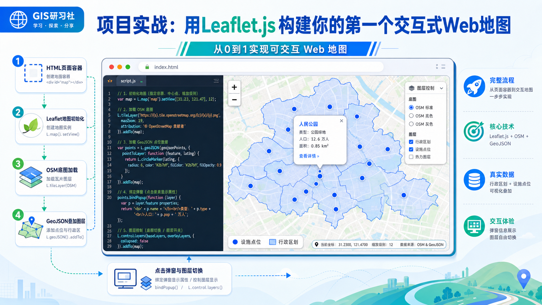The image size is (542, 305).
Task: Select OSM 标准 base map radio
Action: click(x=411, y=108)
